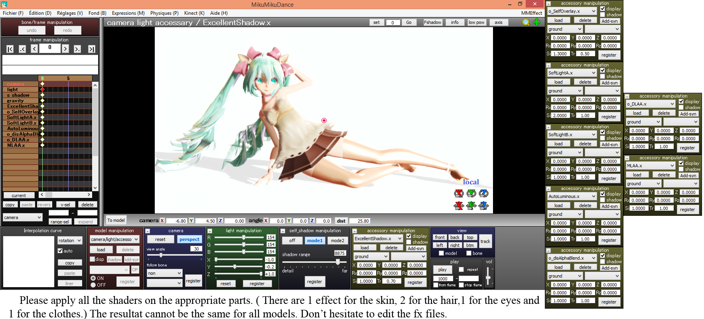
Task: Open the ground dropdown in o_SelfOverlay.x panel
Action: click(565, 29)
